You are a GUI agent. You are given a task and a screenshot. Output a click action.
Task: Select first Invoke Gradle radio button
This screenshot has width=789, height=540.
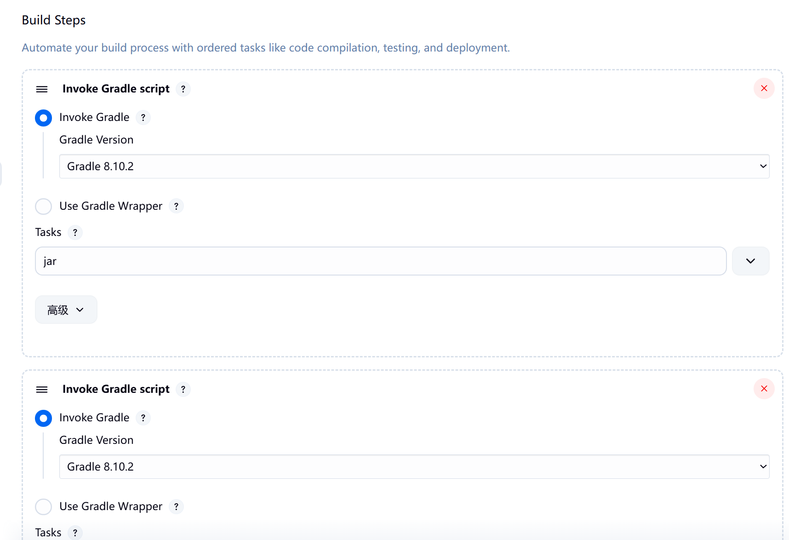(x=44, y=118)
